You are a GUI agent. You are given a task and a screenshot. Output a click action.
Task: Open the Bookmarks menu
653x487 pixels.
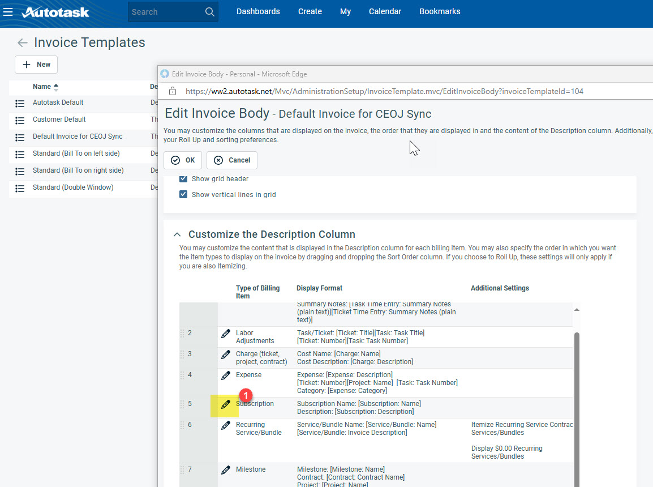pos(440,11)
